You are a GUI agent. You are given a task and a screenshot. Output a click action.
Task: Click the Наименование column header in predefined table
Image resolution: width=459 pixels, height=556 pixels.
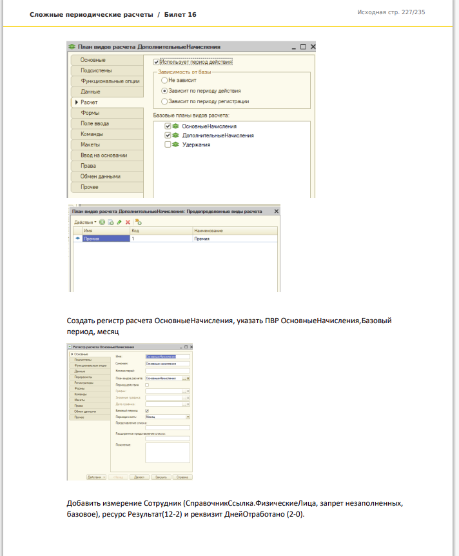coord(235,231)
